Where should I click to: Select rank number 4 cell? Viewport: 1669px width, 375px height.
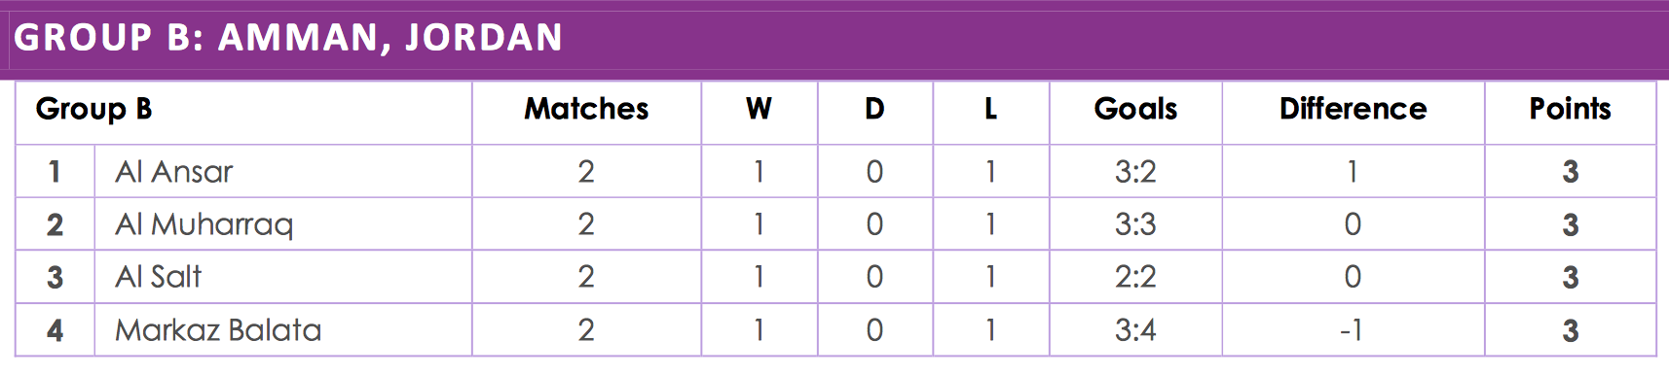pyautogui.click(x=56, y=330)
